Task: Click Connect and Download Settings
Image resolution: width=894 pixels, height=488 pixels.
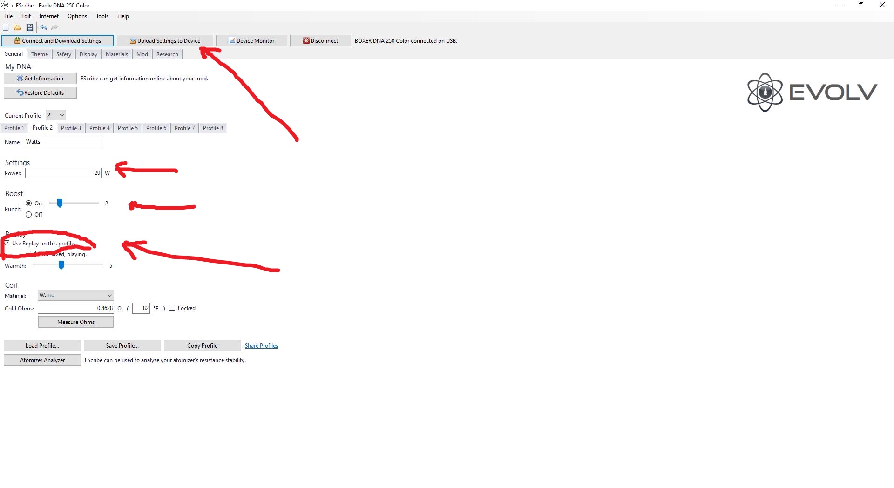Action: pos(58,41)
